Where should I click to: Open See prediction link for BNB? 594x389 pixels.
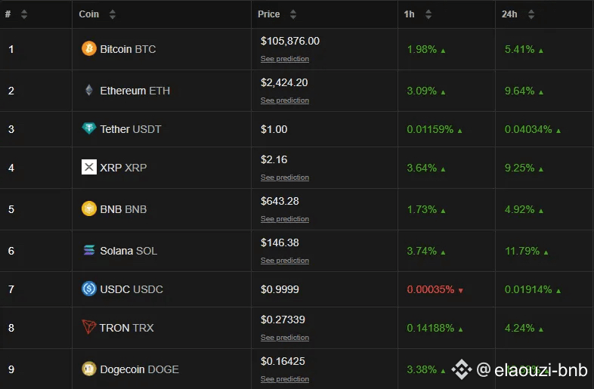coord(285,219)
